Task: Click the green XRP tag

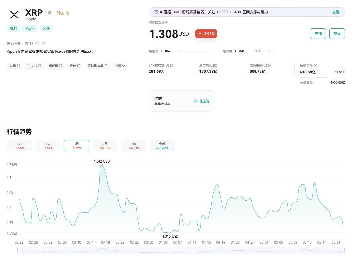Action: click(47, 28)
